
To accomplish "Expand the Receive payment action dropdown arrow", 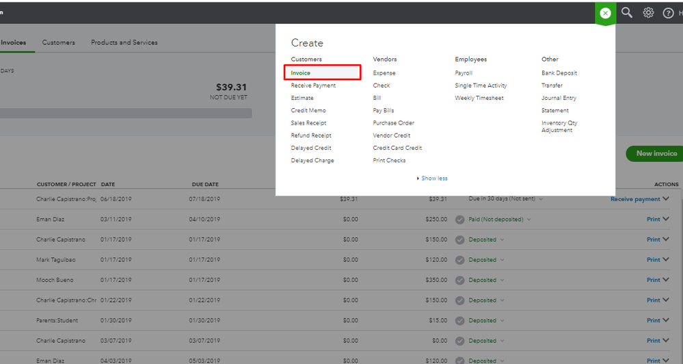I will 667,199.
